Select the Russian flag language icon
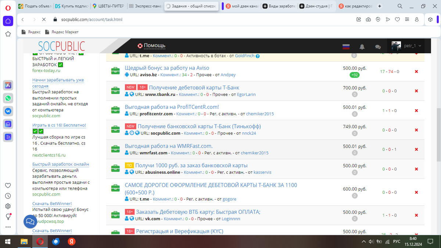The width and height of the screenshot is (441, 248). pyautogui.click(x=346, y=47)
